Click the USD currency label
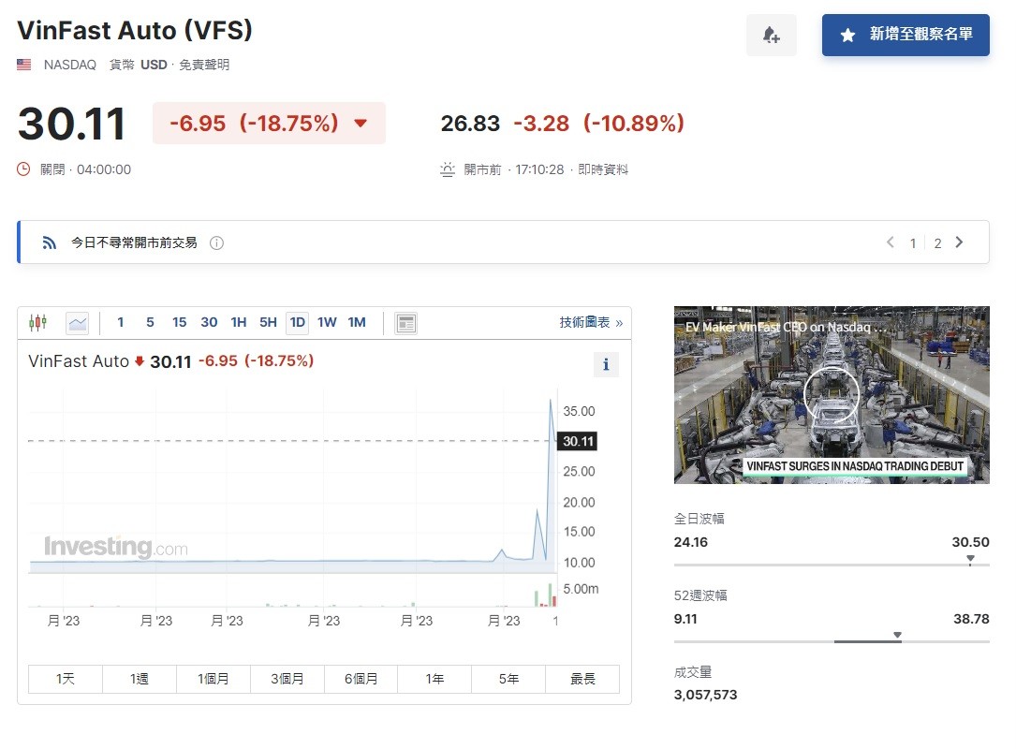 pos(154,65)
